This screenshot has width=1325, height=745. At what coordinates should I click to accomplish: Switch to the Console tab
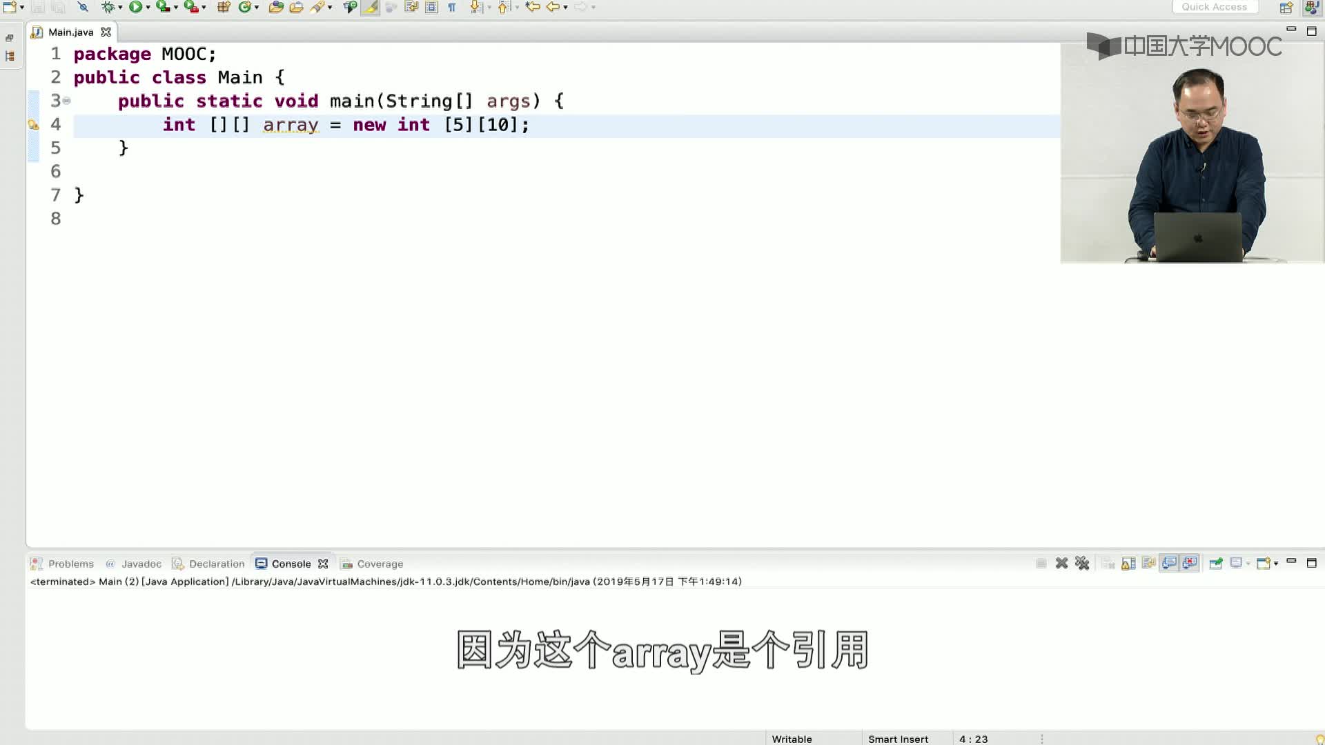[x=291, y=564]
